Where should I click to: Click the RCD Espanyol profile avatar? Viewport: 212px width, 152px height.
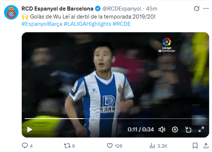coord(11,12)
